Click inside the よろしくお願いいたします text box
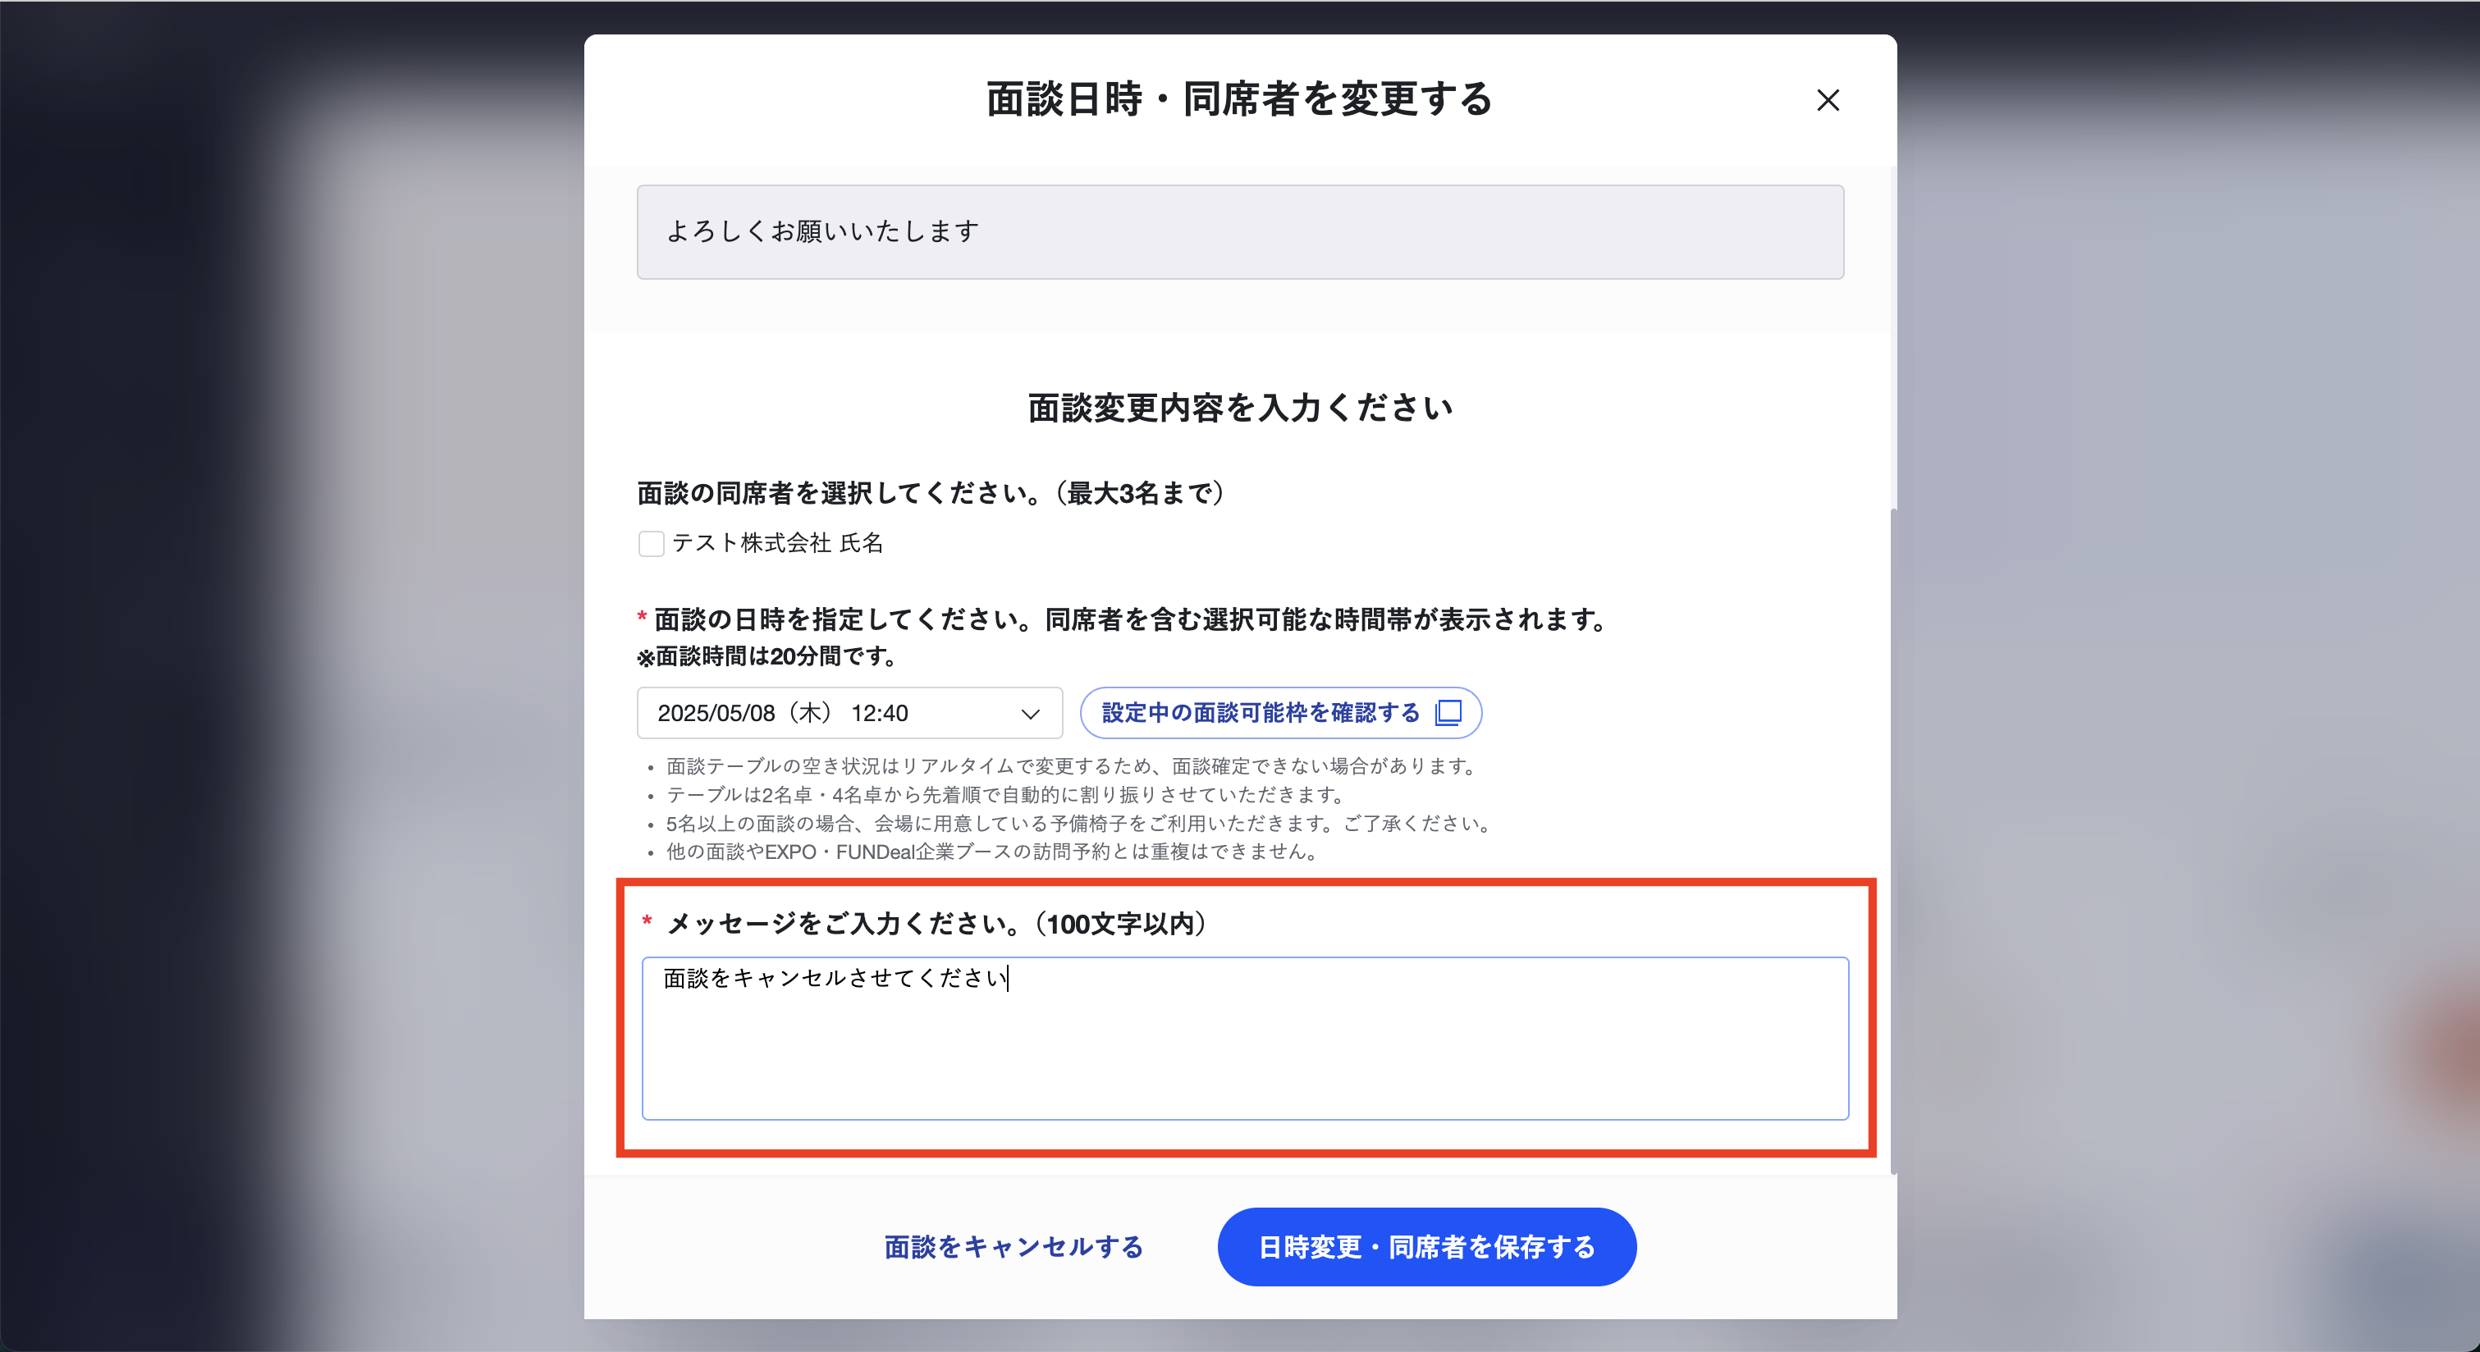This screenshot has width=2480, height=1352. [x=1240, y=232]
